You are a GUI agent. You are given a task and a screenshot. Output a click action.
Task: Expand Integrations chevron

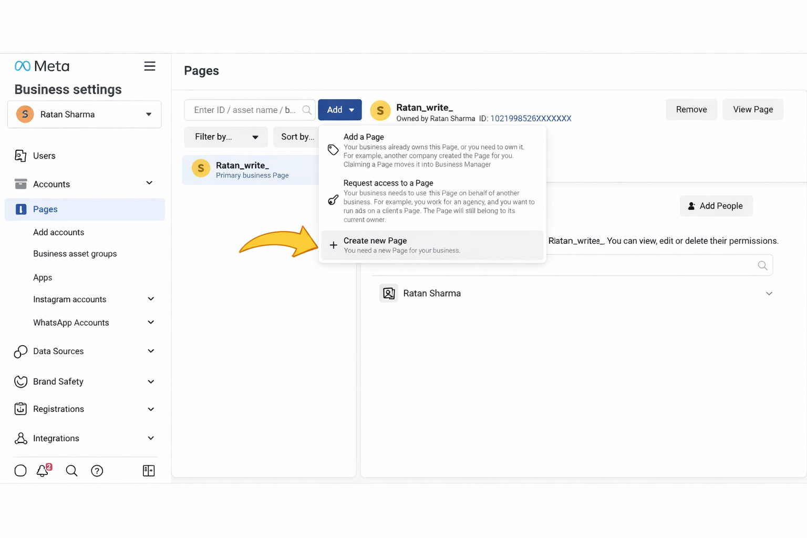(x=151, y=438)
